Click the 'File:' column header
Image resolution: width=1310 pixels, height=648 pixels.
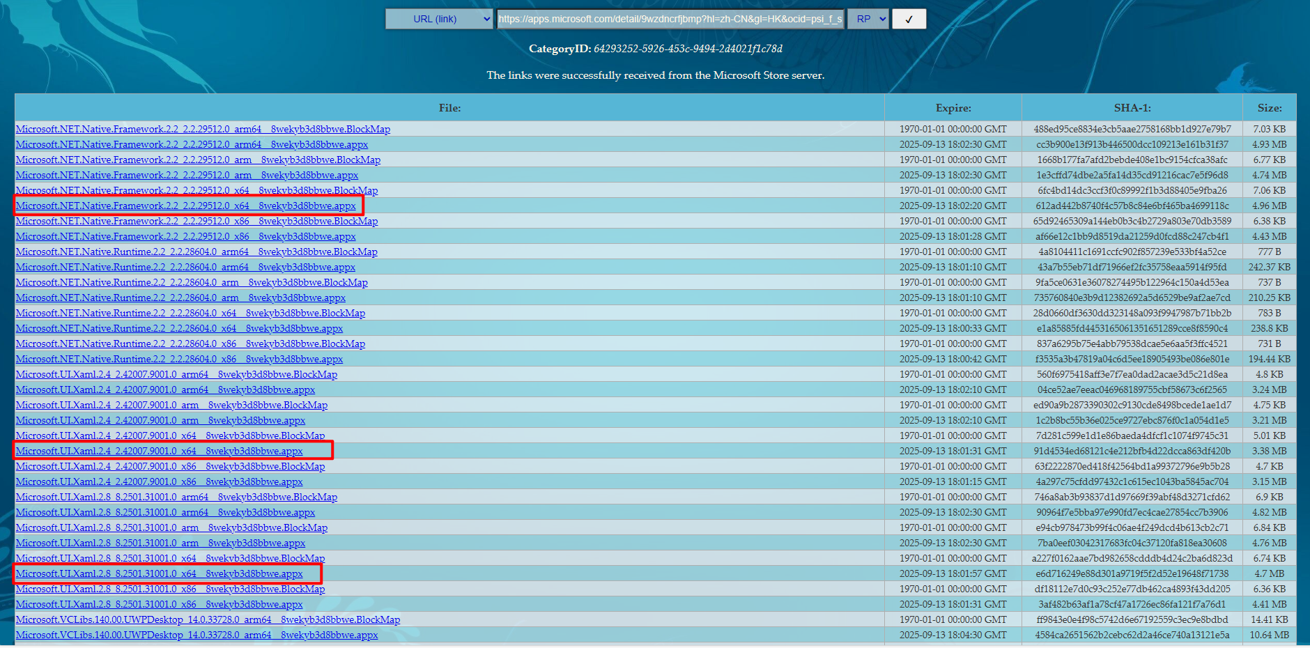click(449, 108)
